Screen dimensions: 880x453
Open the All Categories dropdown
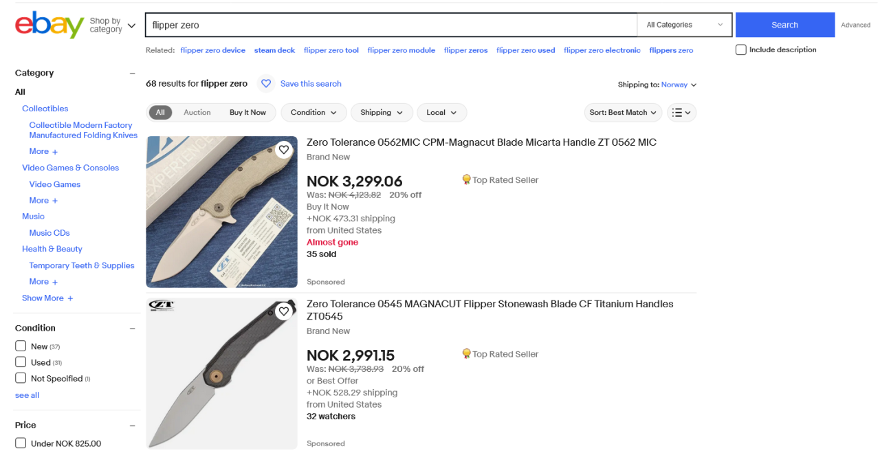pyautogui.click(x=683, y=24)
